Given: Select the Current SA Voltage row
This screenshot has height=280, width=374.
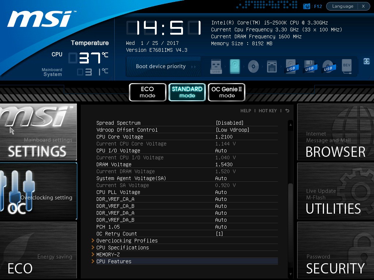Looking at the screenshot, I should [187, 185].
